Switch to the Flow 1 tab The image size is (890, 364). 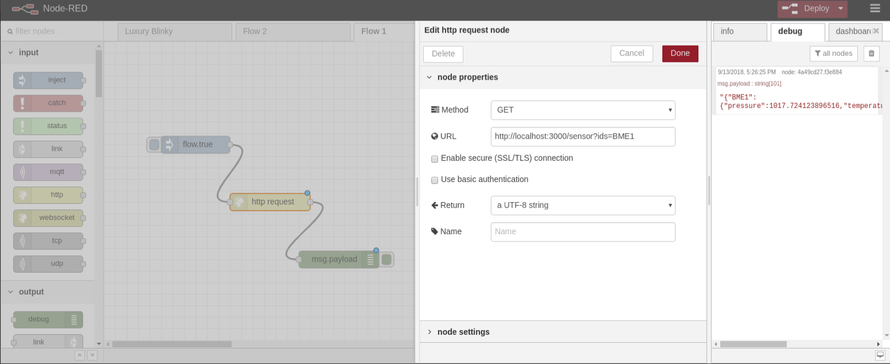pyautogui.click(x=384, y=31)
